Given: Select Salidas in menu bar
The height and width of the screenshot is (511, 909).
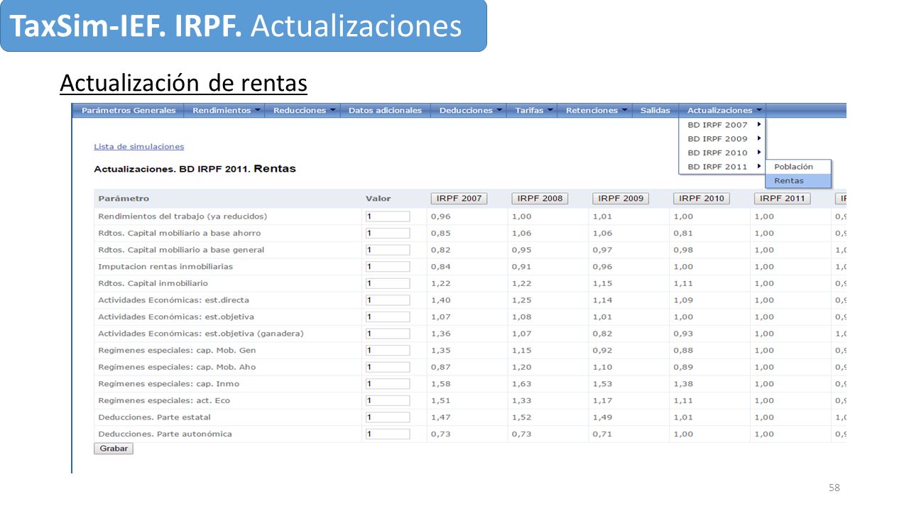Looking at the screenshot, I should pyautogui.click(x=655, y=111).
